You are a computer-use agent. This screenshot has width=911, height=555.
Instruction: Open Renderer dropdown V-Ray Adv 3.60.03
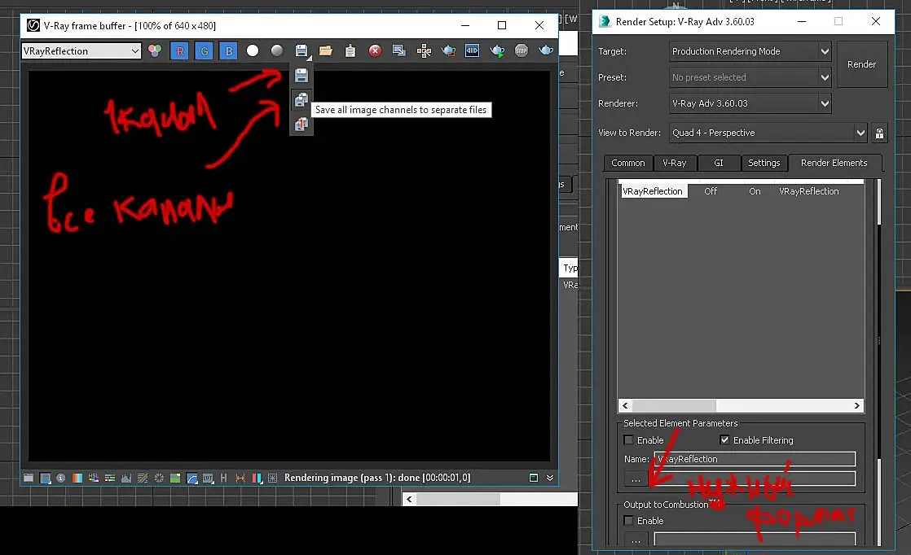750,103
